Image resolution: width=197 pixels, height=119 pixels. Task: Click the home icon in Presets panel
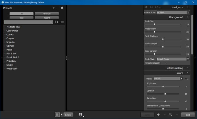point(62,8)
